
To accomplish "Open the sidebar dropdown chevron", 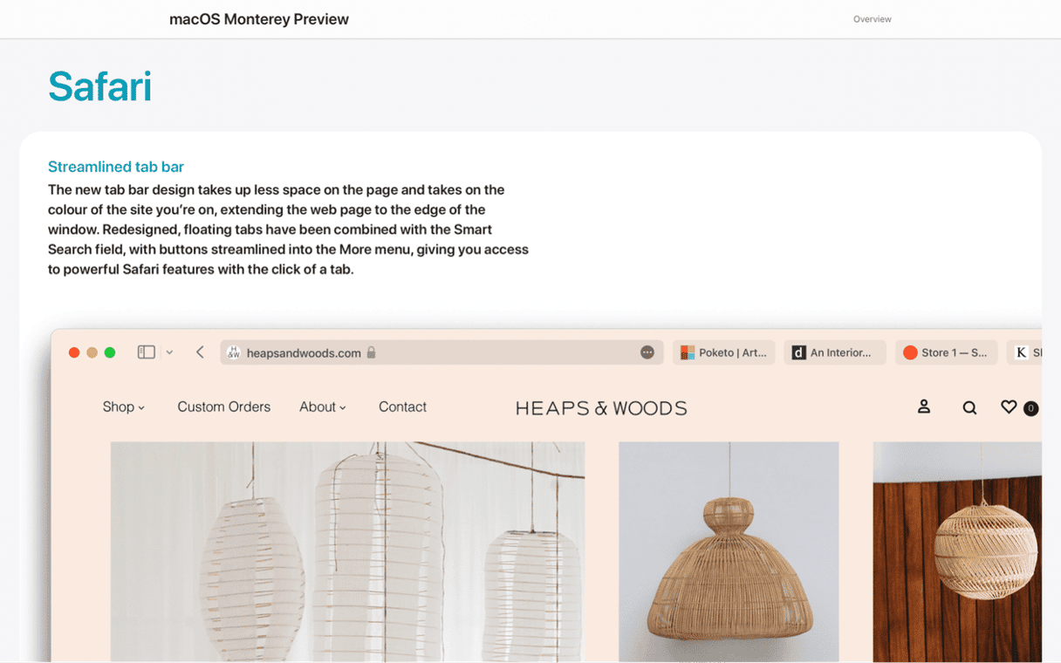I will [169, 352].
